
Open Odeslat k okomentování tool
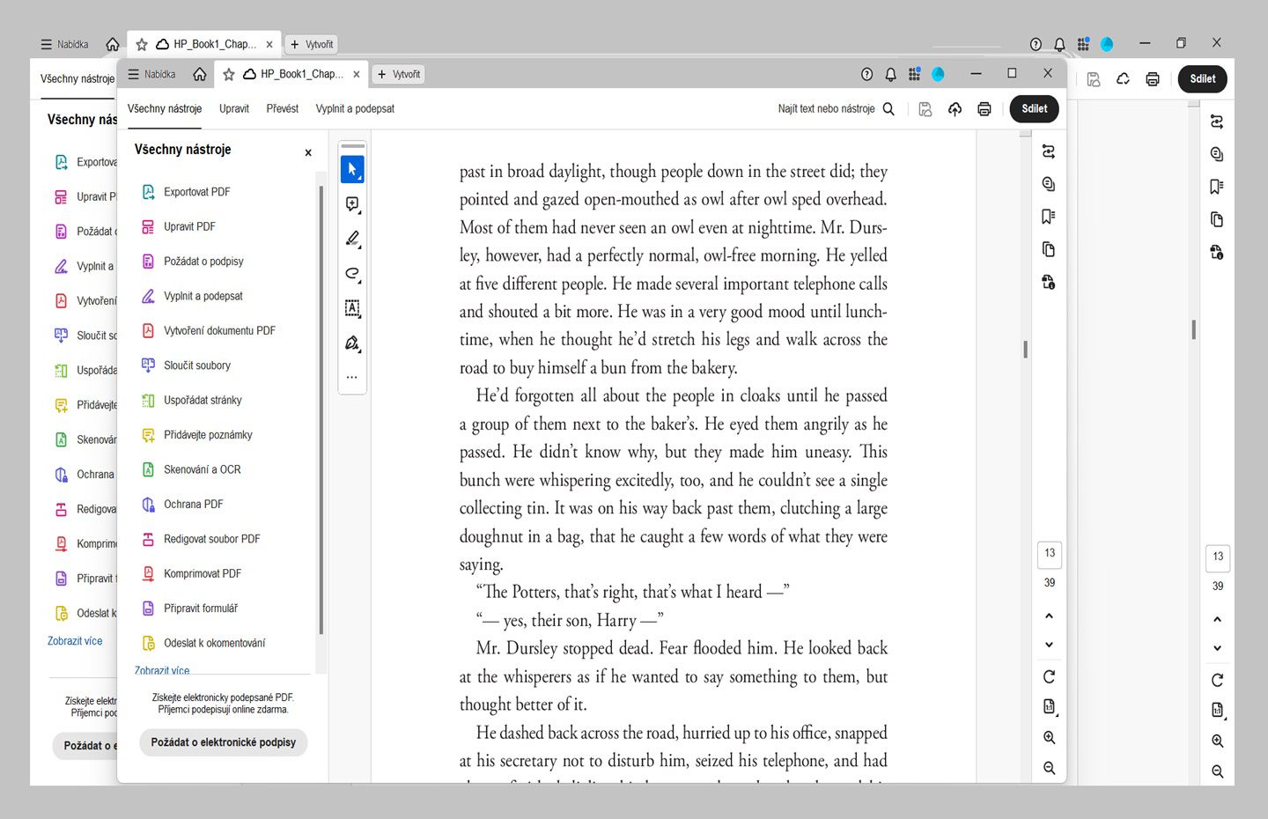point(203,643)
